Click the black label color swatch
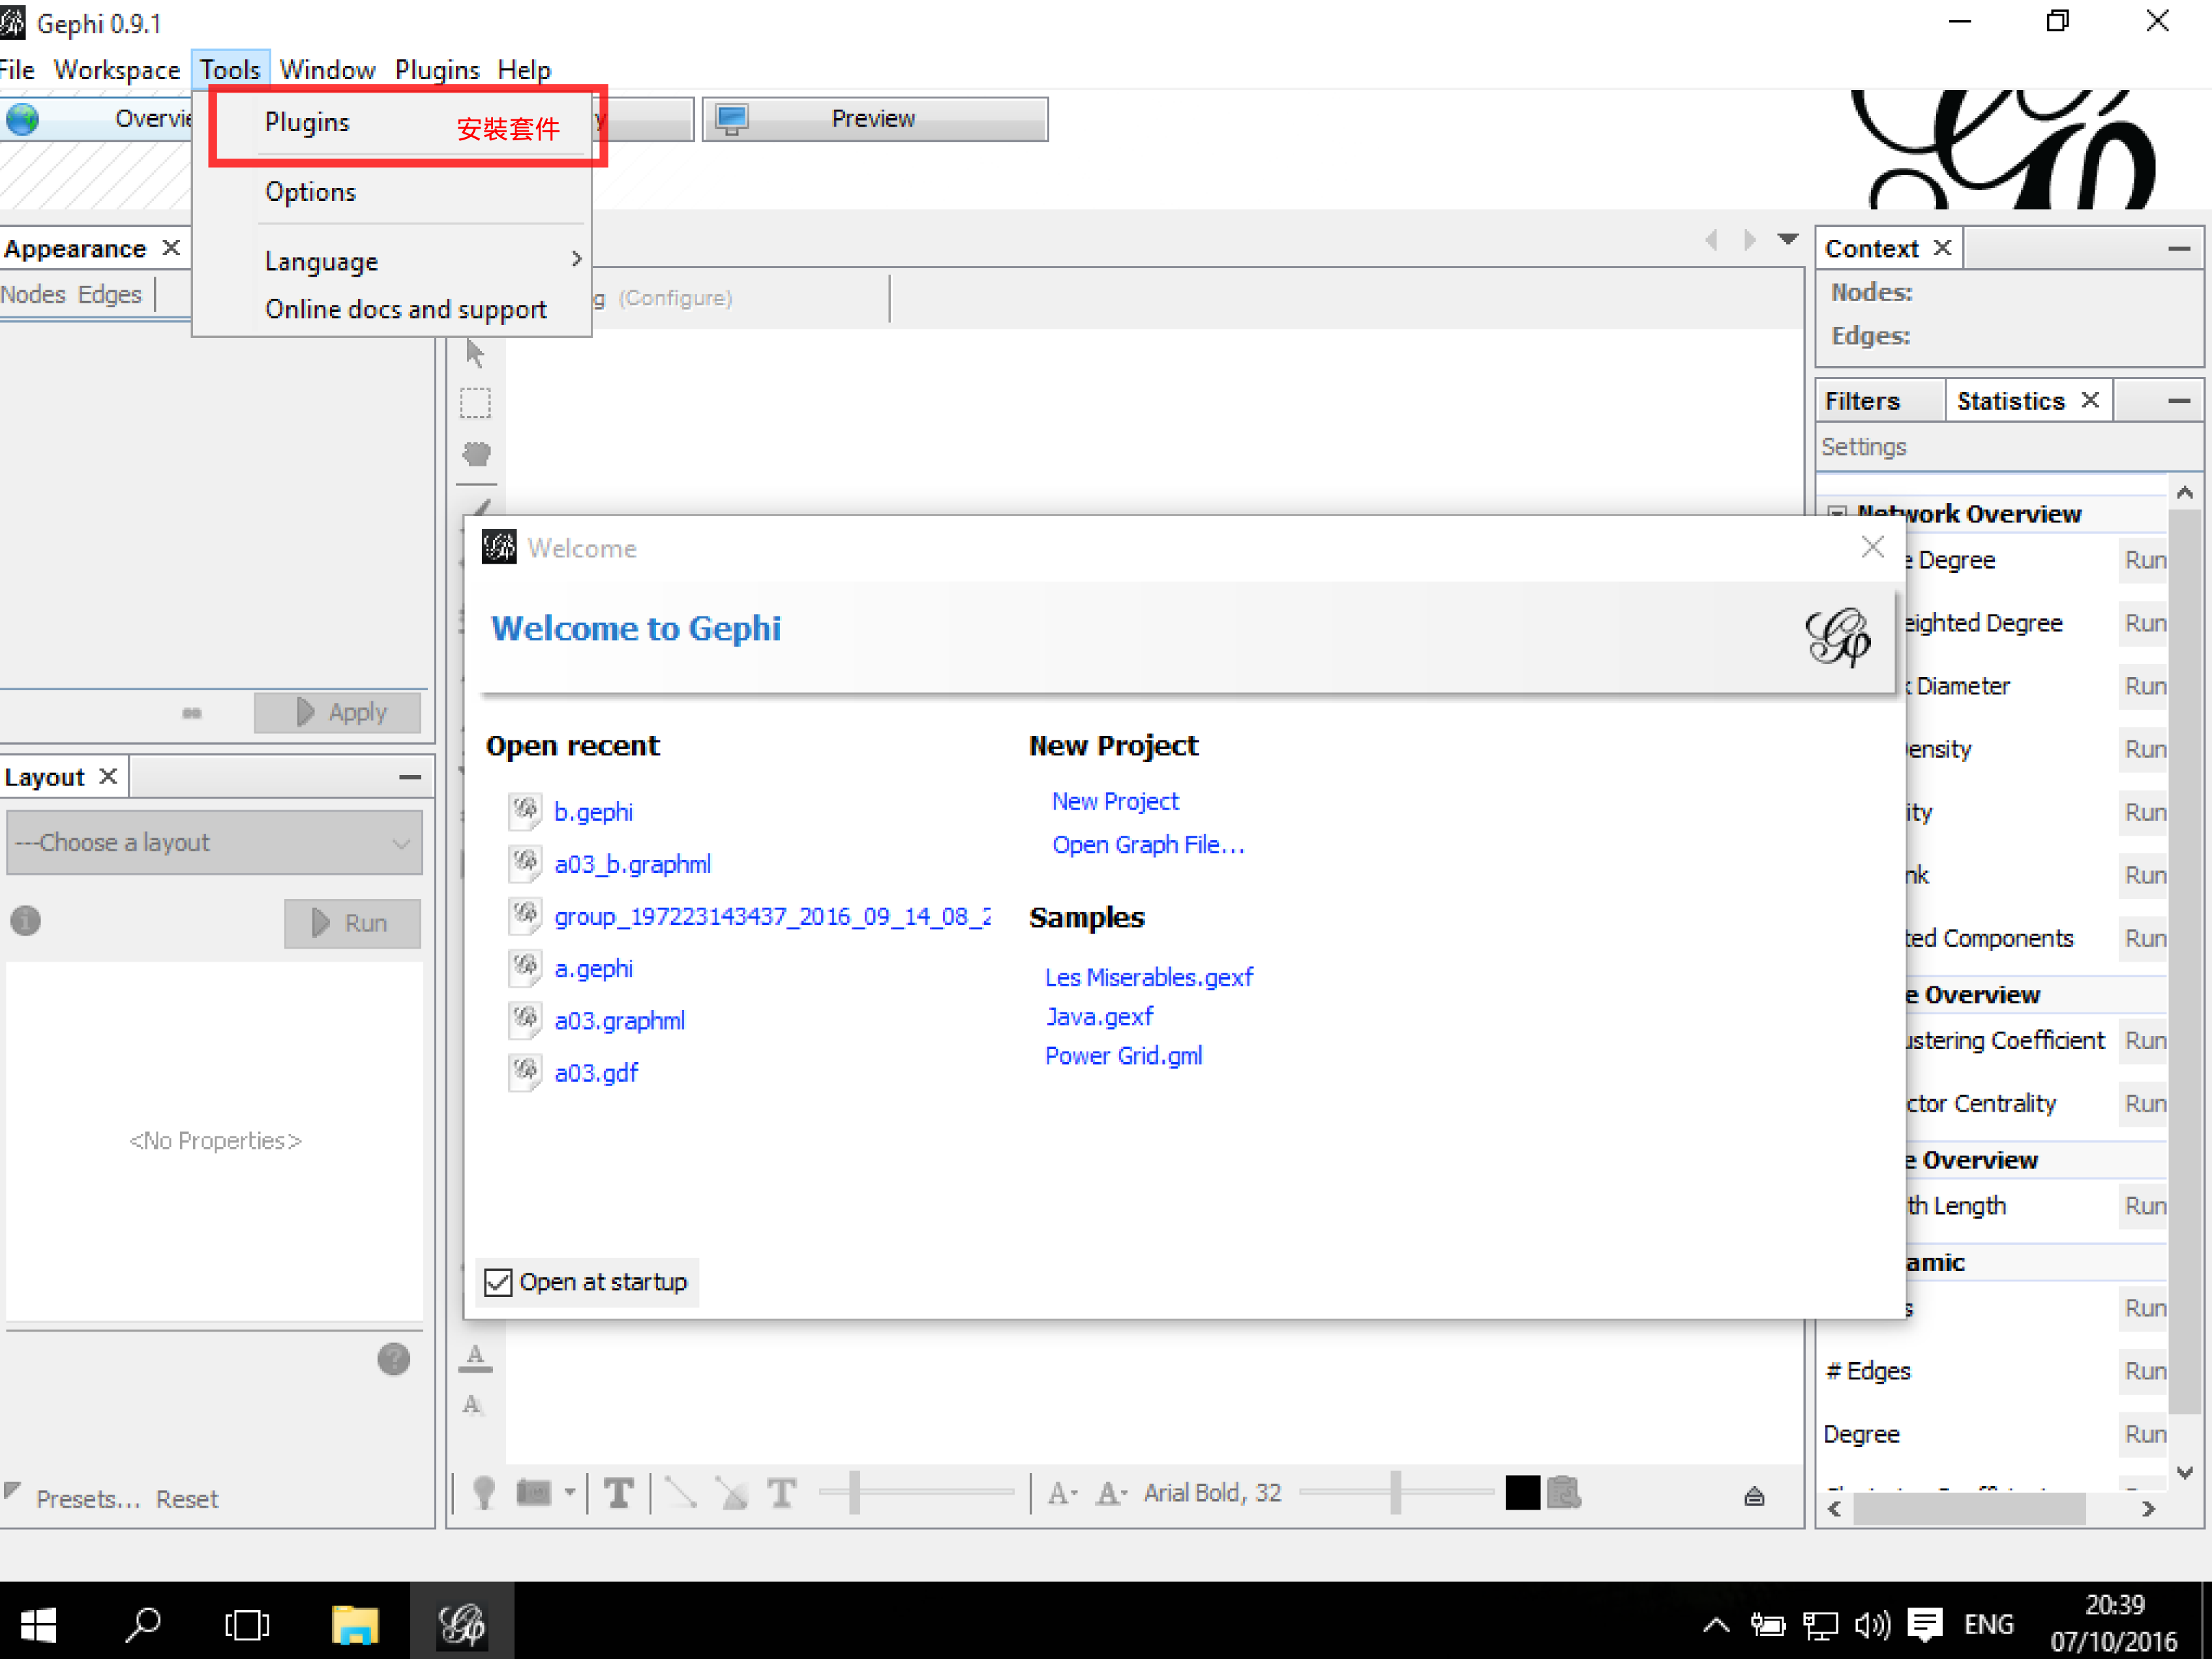 pyautogui.click(x=1522, y=1493)
